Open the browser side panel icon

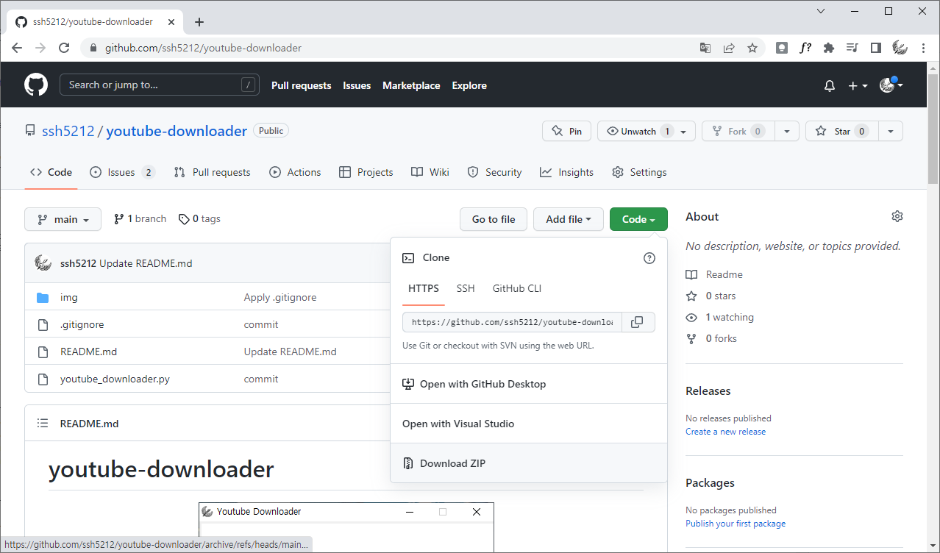coord(875,48)
